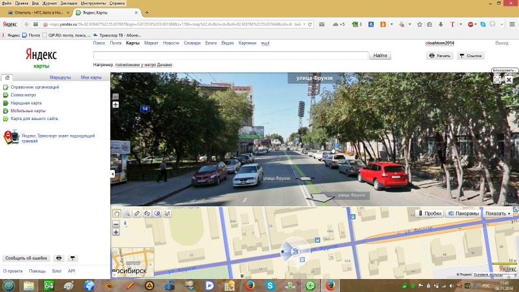Open the Журнал menu

tap(49, 3)
